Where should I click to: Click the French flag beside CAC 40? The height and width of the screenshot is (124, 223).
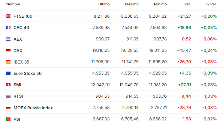(x=8, y=27)
